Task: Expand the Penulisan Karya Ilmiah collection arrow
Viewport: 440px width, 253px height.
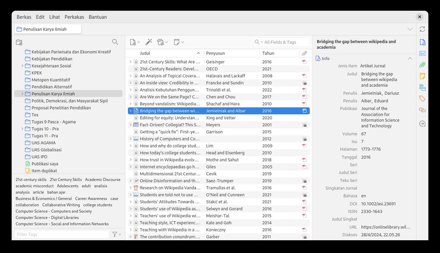Action: [22, 94]
